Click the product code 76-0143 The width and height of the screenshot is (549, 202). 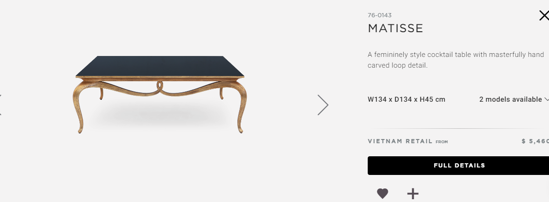379,15
